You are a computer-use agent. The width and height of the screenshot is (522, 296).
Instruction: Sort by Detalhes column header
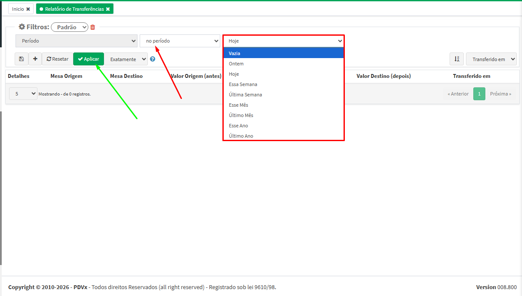pos(19,76)
